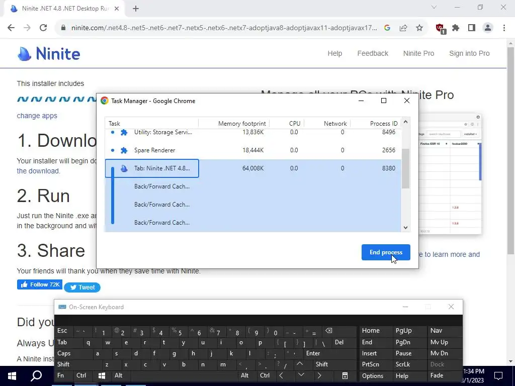
Task: Close the Ninite .NET browser tab
Action: click(117, 9)
